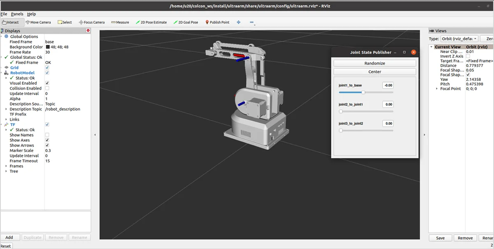Add a new tool with plus icon

click(238, 22)
